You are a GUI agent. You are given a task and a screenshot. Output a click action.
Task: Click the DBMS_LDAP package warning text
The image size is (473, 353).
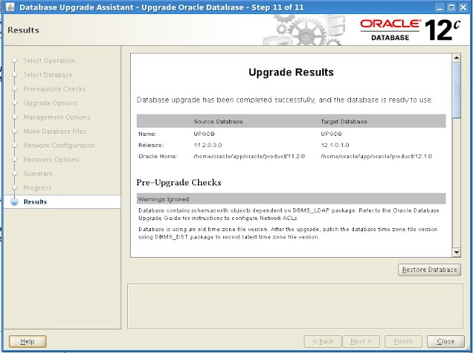click(289, 214)
